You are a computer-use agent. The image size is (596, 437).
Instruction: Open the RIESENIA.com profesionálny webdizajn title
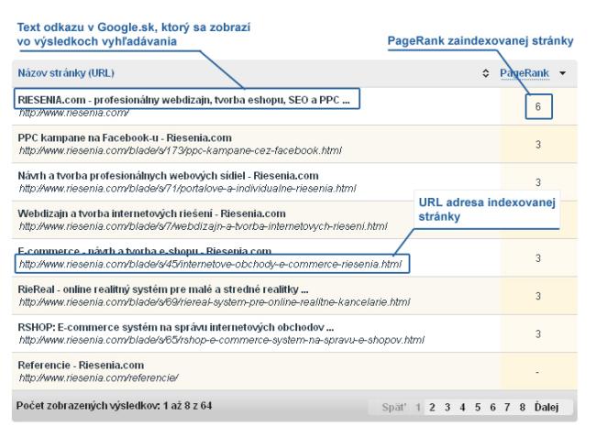pos(183,100)
